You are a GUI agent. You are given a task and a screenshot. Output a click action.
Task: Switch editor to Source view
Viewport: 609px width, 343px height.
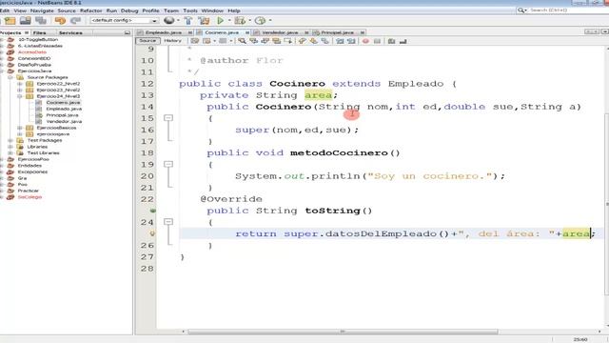(147, 40)
